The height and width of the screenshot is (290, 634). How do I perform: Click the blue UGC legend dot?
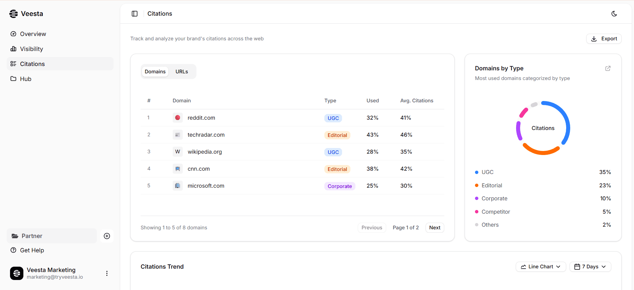coord(477,172)
